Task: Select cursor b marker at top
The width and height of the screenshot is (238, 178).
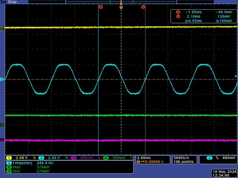Action: click(x=143, y=7)
